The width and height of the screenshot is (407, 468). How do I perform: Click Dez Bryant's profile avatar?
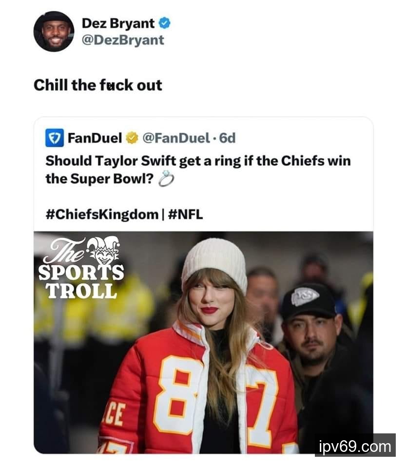(x=54, y=31)
